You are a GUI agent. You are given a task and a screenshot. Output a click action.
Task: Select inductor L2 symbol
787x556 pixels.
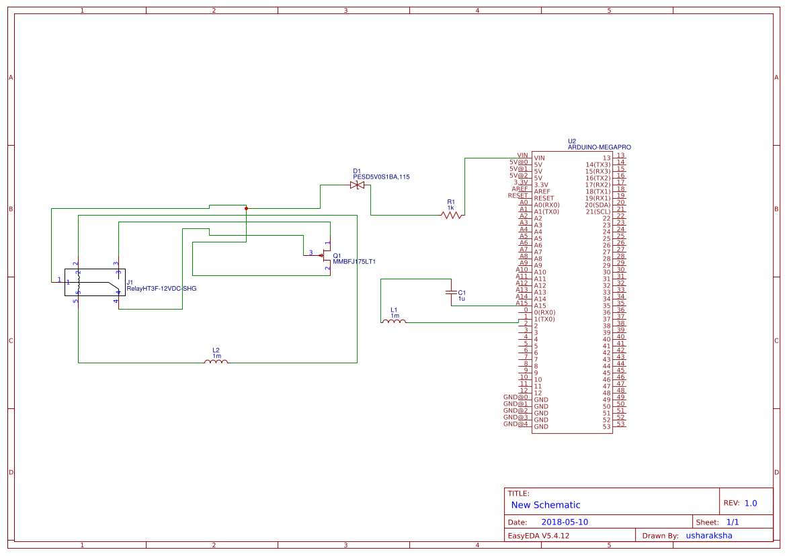[215, 362]
